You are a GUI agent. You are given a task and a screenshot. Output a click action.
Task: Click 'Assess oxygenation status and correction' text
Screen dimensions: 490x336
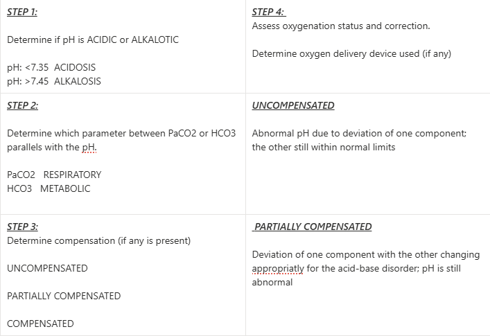point(341,26)
